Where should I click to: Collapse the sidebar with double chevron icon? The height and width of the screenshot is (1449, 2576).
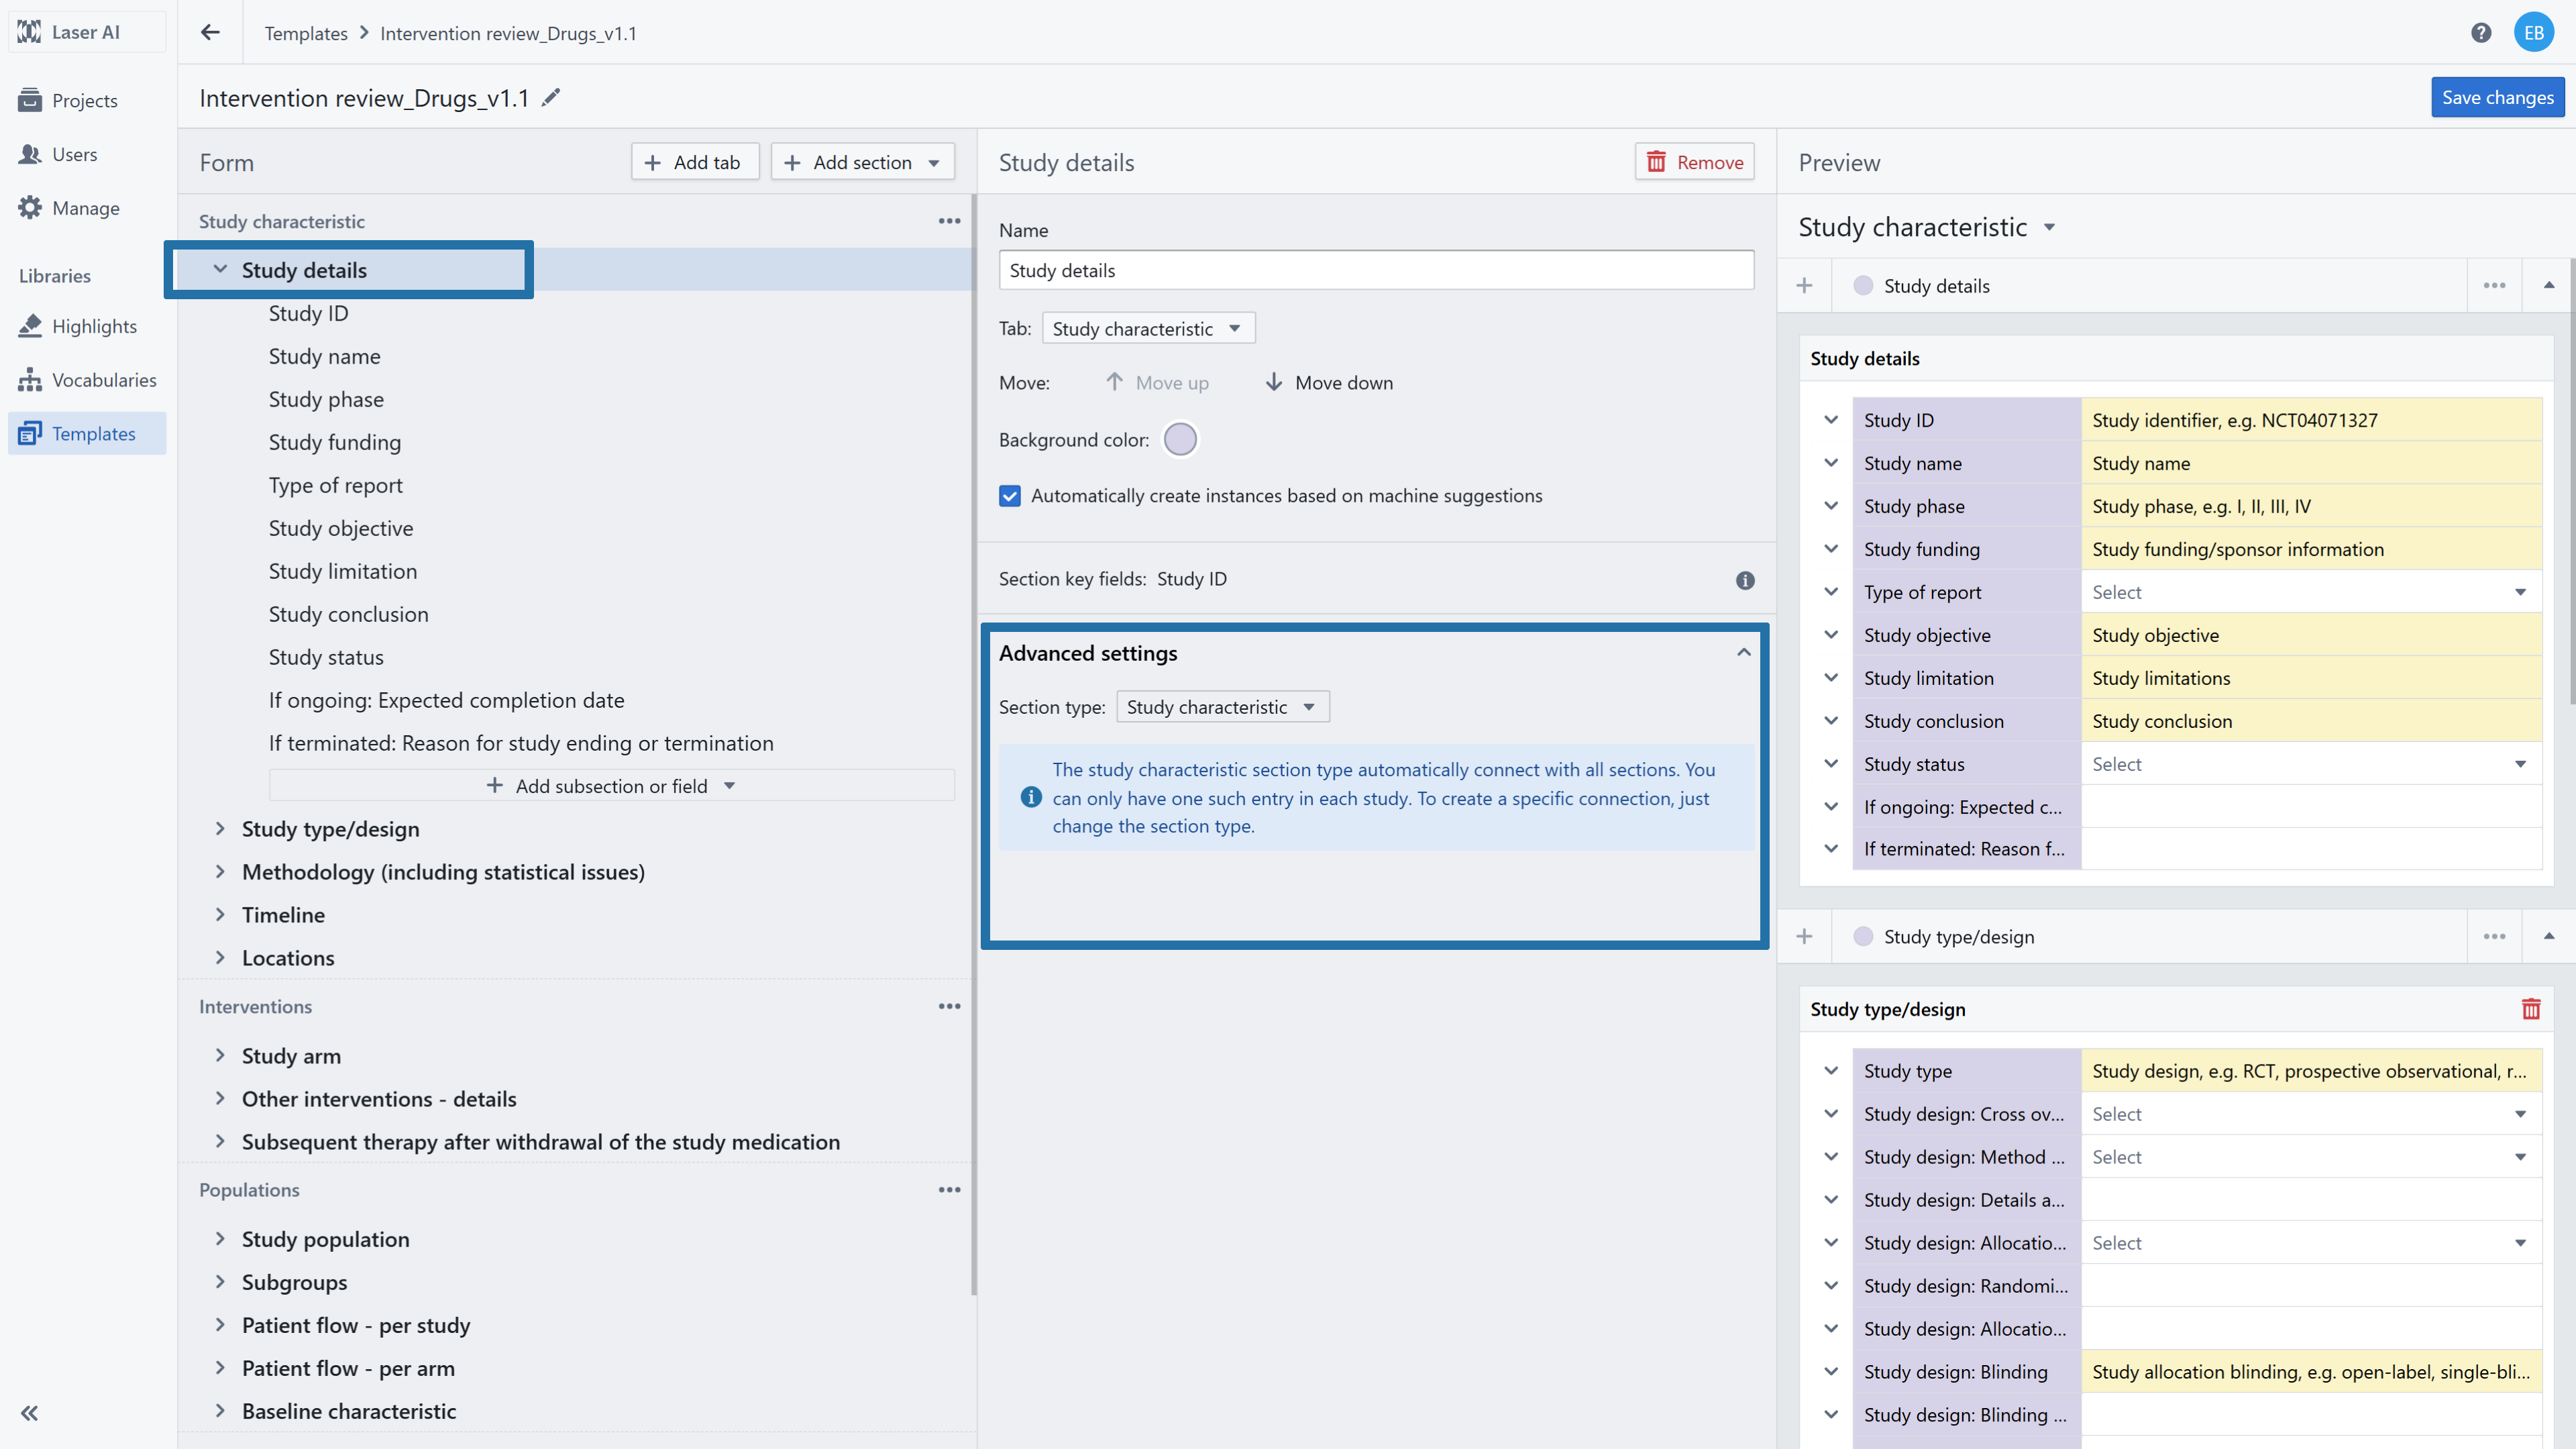pyautogui.click(x=30, y=1412)
